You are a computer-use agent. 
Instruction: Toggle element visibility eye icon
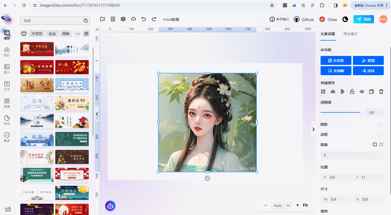362,92
